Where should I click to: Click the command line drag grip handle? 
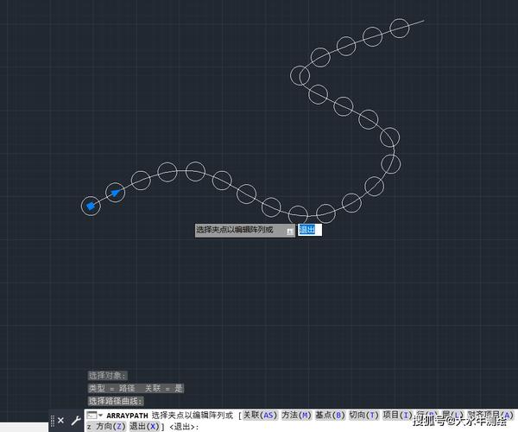pos(53,421)
